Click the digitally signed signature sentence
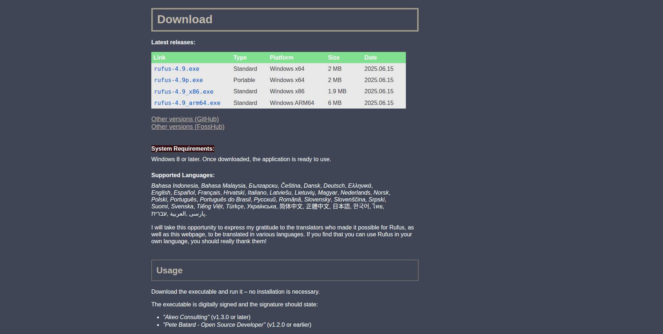 (235, 304)
